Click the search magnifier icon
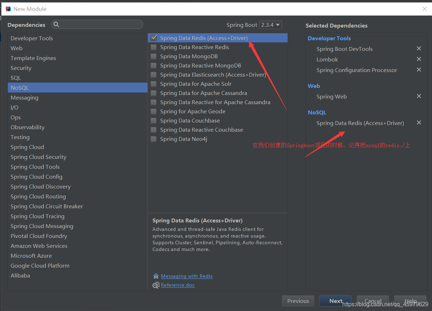432x311 pixels. click(x=56, y=24)
